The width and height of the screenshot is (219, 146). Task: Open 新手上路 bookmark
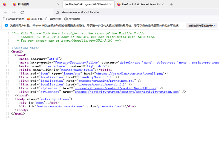click(35, 19)
